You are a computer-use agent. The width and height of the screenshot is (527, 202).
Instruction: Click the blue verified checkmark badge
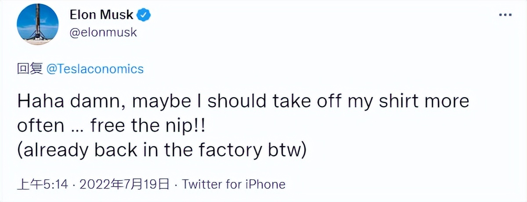[145, 15]
